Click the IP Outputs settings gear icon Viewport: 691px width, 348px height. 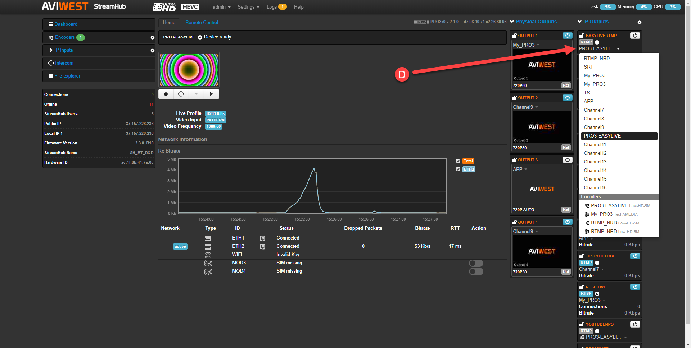coord(640,22)
